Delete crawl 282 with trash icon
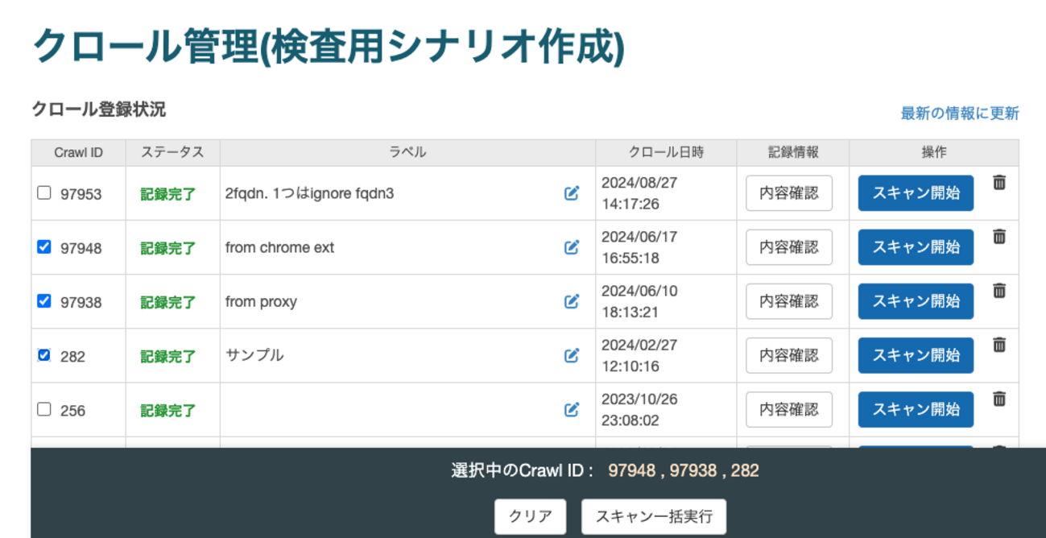This screenshot has width=1046, height=538. [x=999, y=345]
